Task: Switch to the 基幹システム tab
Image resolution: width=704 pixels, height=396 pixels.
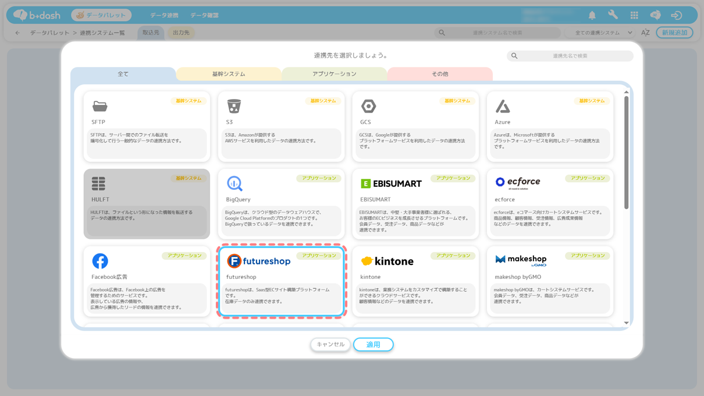Action: click(229, 74)
